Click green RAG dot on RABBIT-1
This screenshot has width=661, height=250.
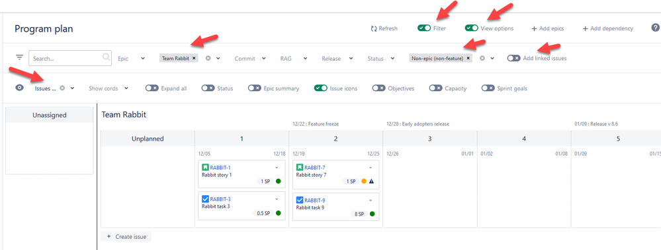pyautogui.click(x=278, y=181)
